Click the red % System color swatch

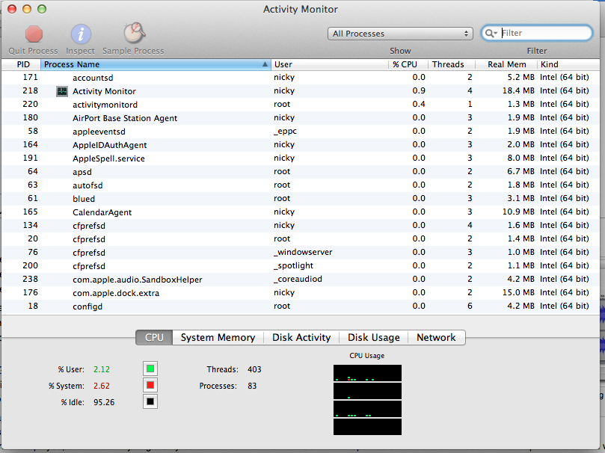(150, 386)
